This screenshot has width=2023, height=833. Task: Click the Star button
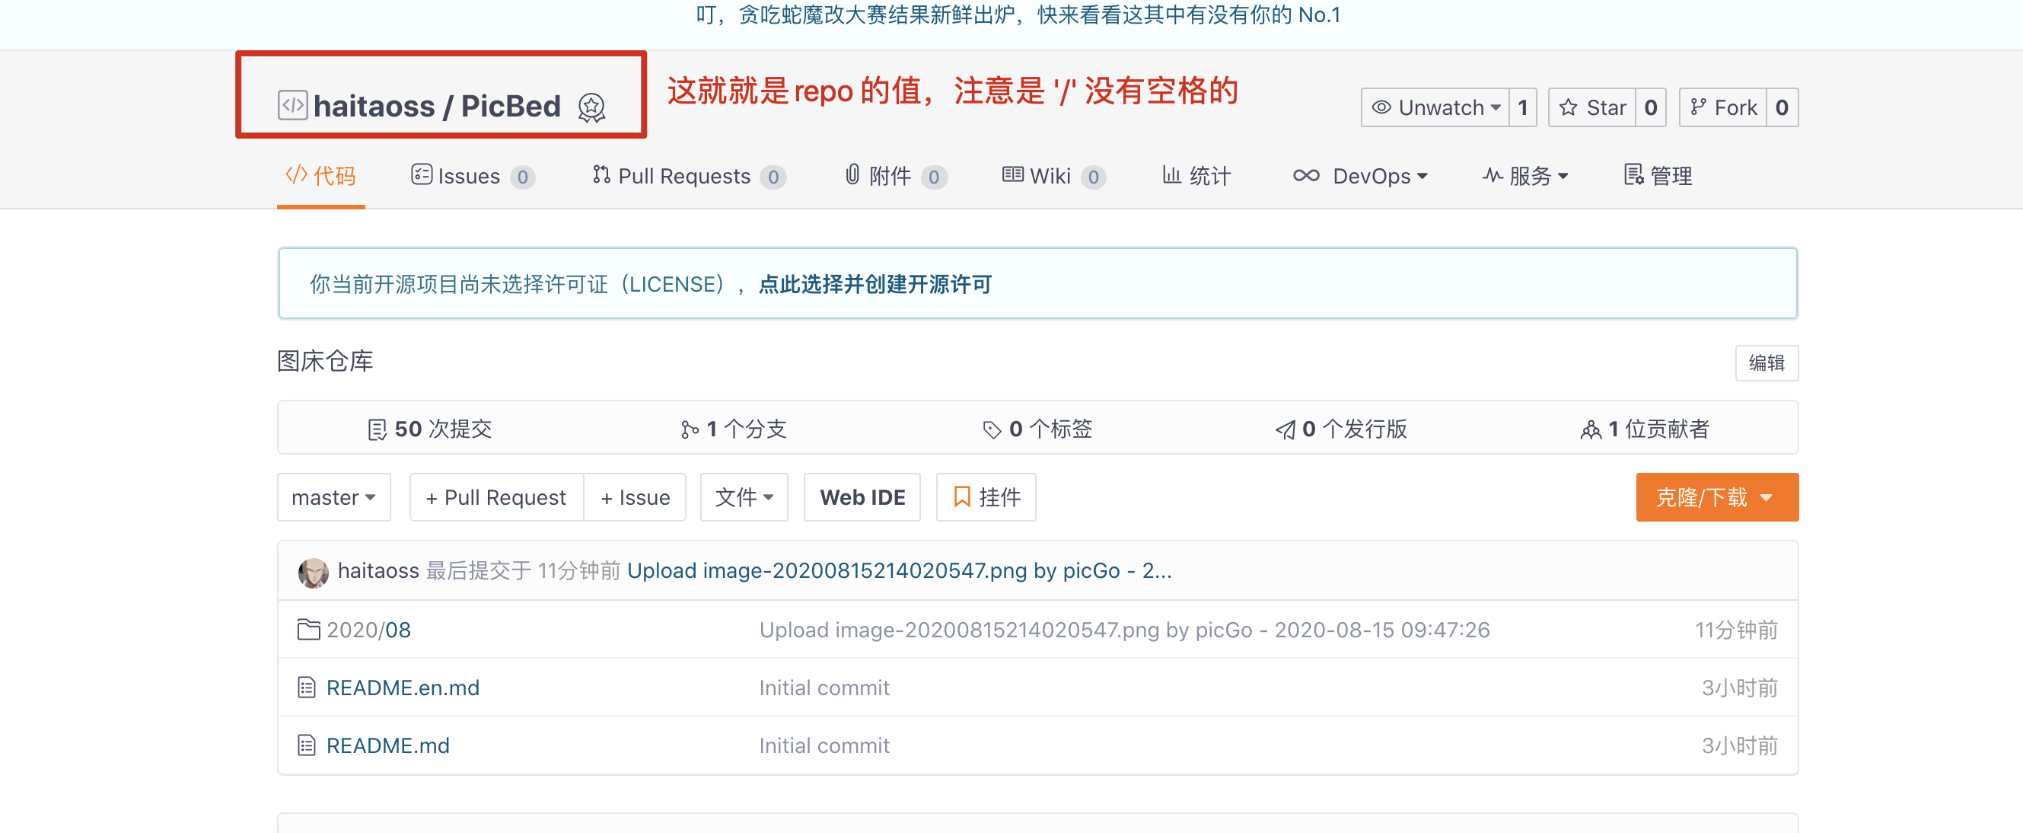coord(1592,107)
